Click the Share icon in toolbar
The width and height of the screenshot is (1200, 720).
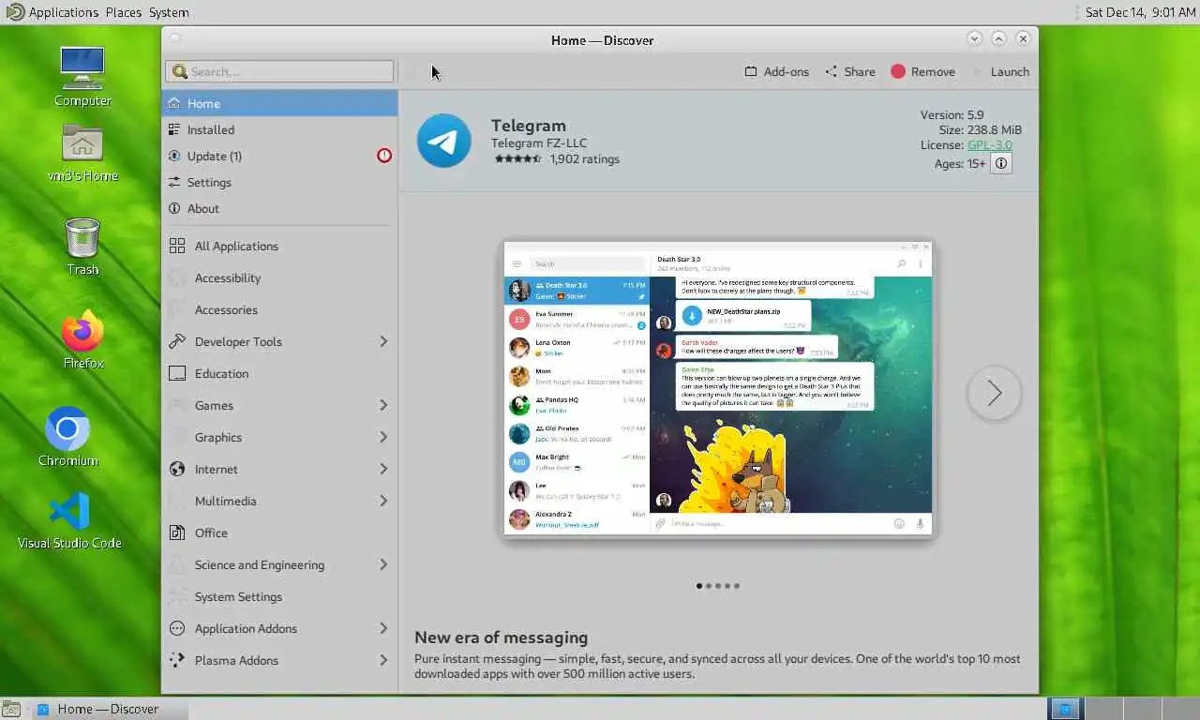[832, 71]
